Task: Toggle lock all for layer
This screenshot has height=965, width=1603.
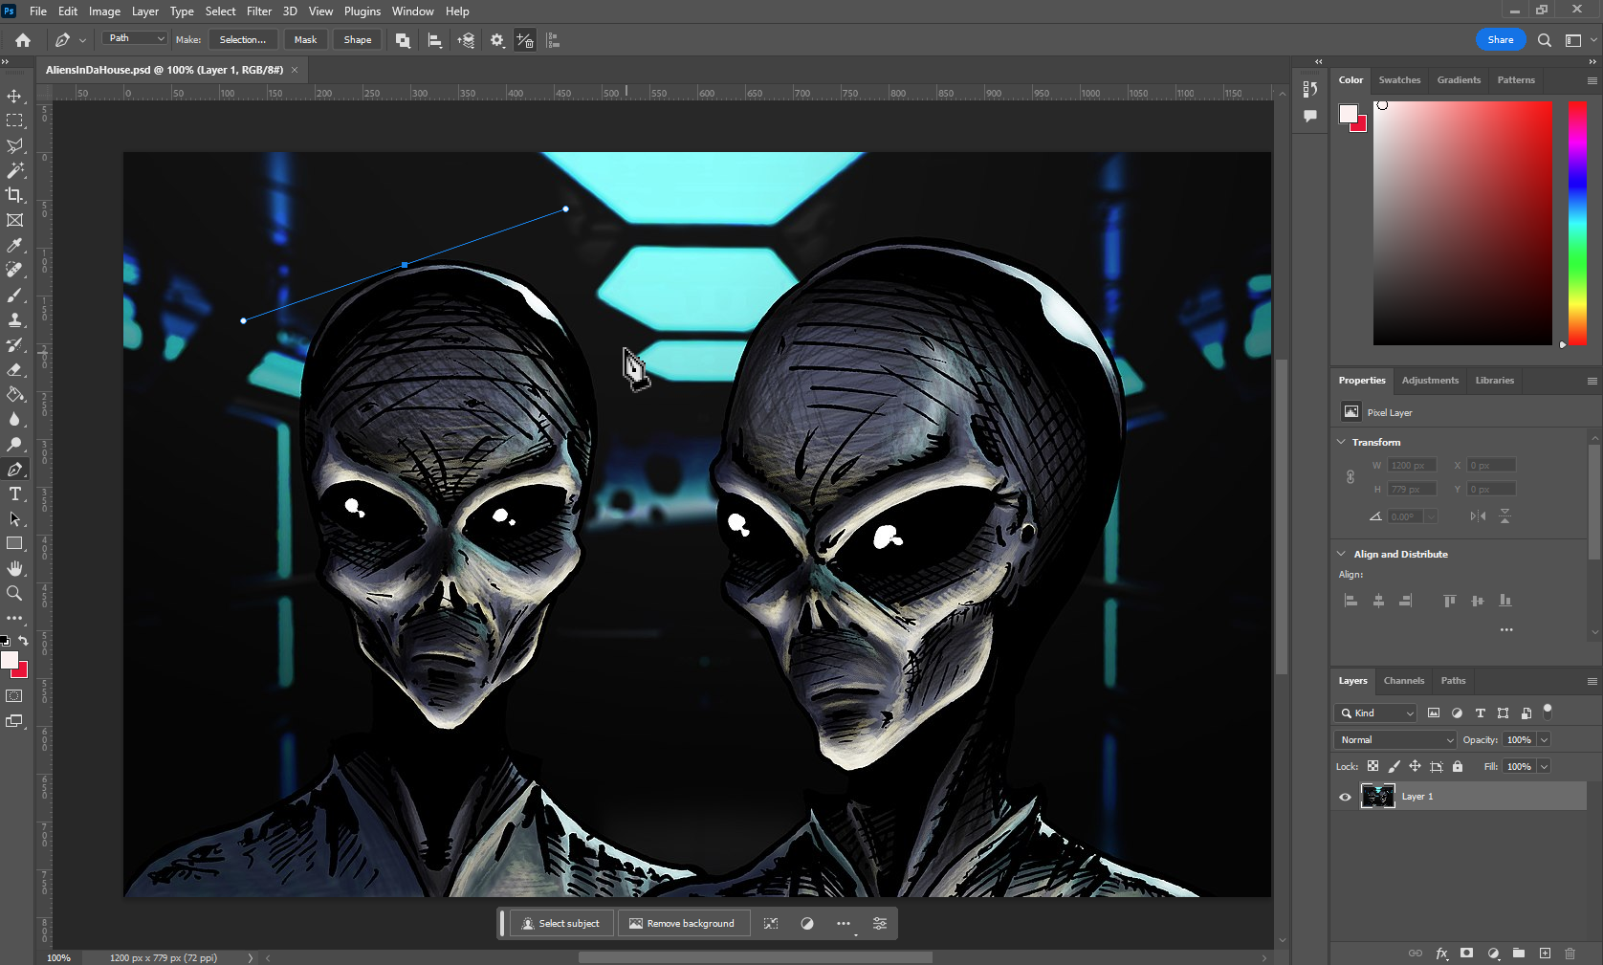Action: pyautogui.click(x=1458, y=766)
